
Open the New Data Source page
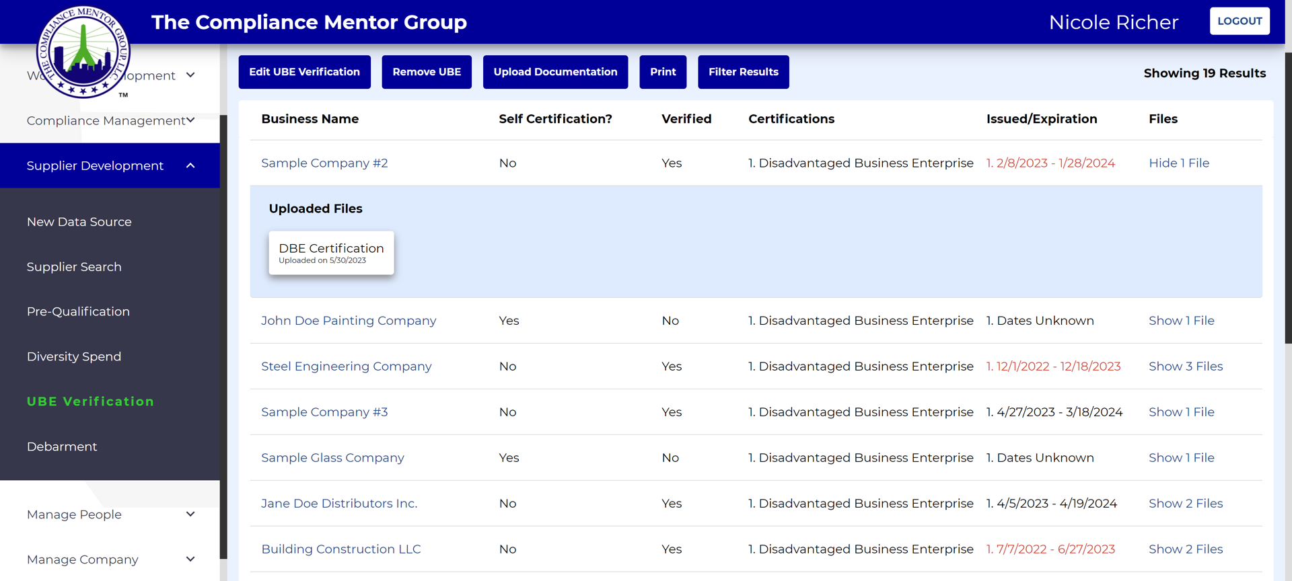[79, 222]
